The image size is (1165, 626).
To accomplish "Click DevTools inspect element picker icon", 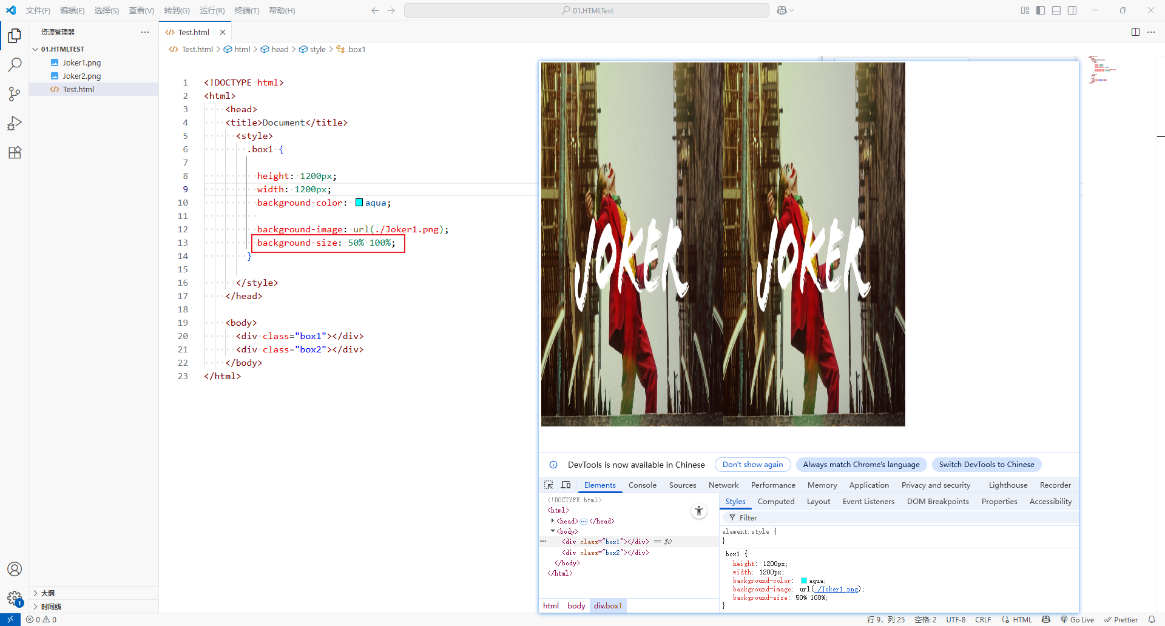I will [549, 485].
